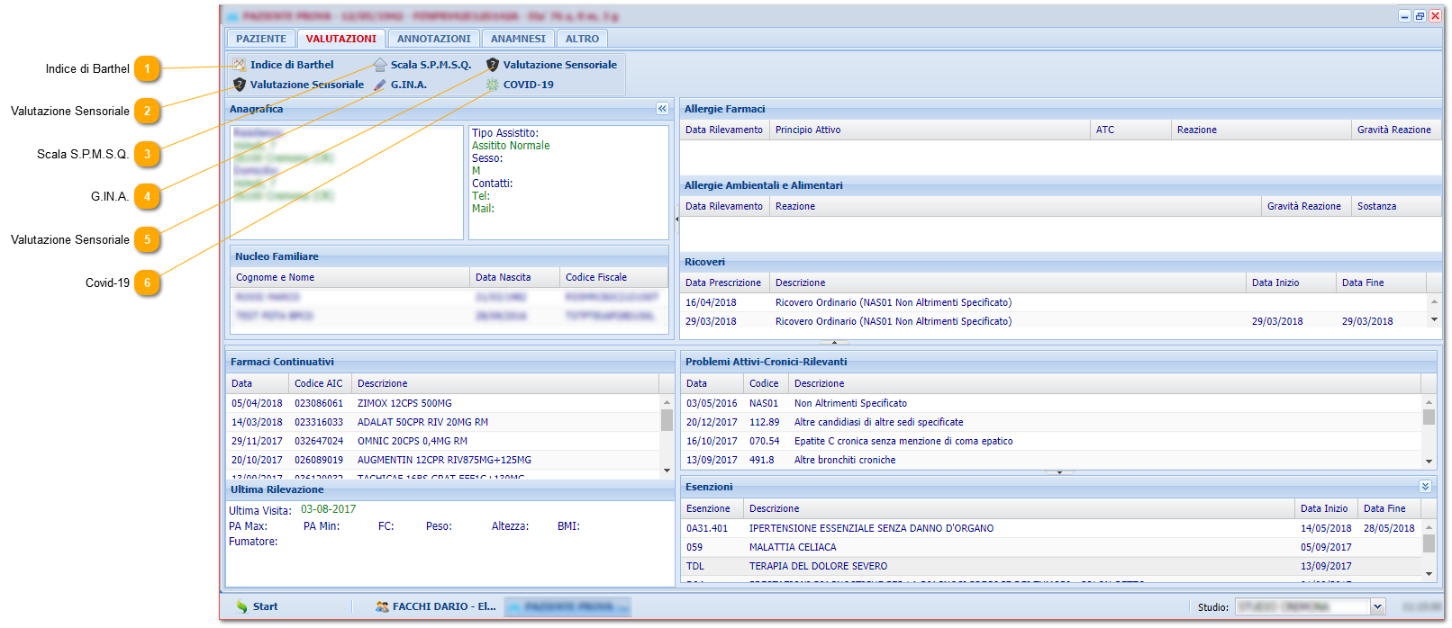This screenshot has width=1452, height=628.
Task: Select the 16/04/2018 Ricovero Ordinario row
Action: tap(1054, 302)
